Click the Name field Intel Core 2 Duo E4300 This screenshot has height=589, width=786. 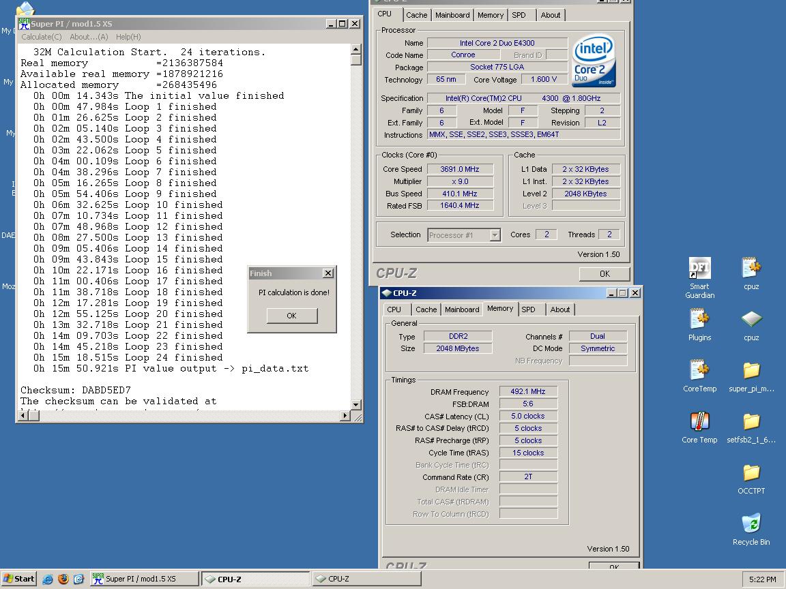(x=497, y=43)
